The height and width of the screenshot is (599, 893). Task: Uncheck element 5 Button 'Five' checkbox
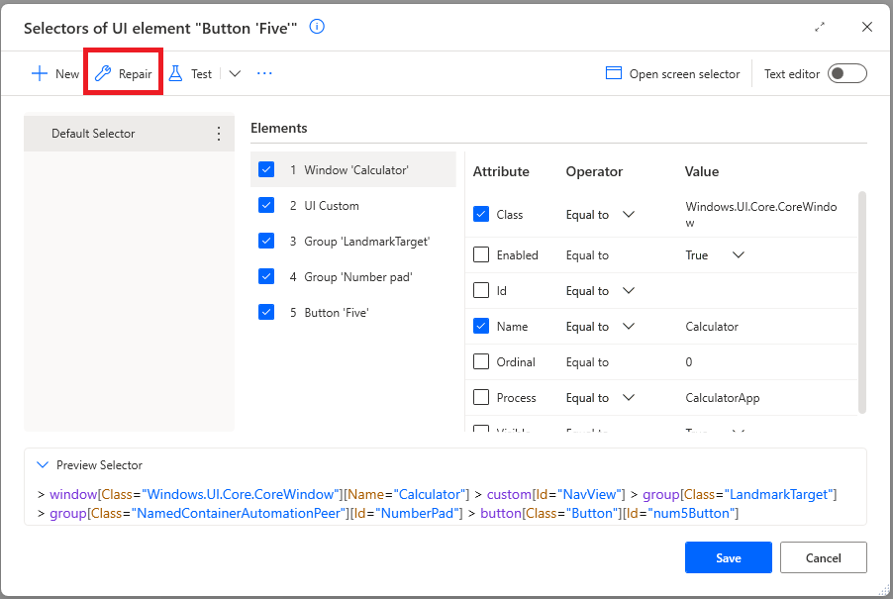pyautogui.click(x=266, y=312)
